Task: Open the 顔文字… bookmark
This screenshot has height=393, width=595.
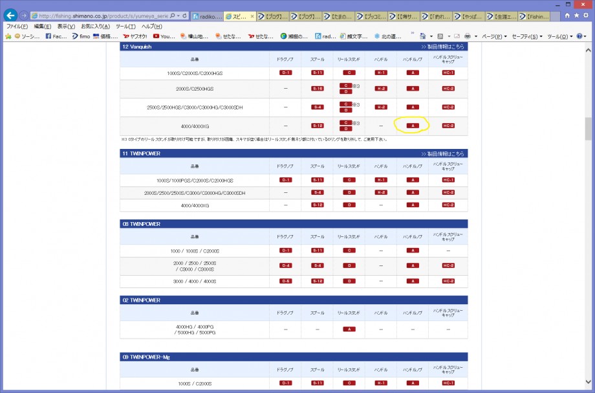Action: (x=354, y=36)
